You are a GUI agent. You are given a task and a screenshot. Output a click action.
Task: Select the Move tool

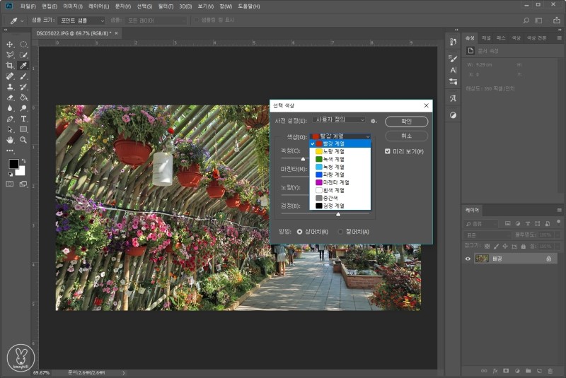click(x=10, y=44)
